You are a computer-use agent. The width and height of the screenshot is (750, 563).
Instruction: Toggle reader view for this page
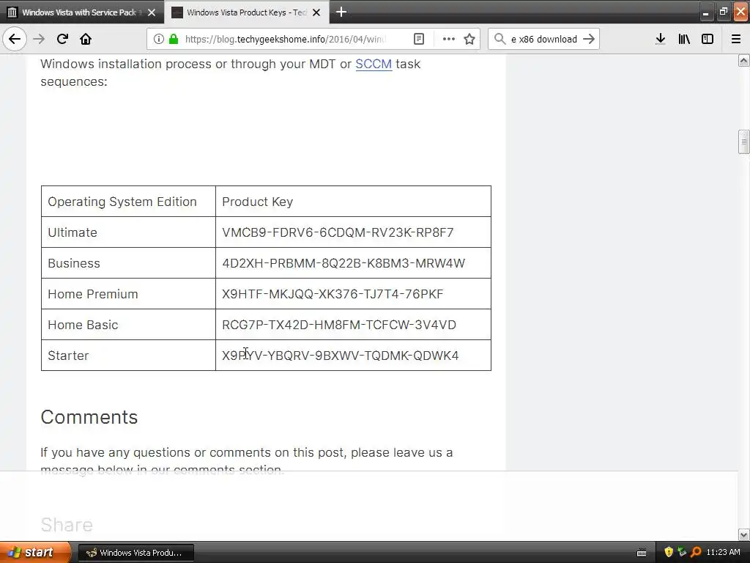point(418,39)
